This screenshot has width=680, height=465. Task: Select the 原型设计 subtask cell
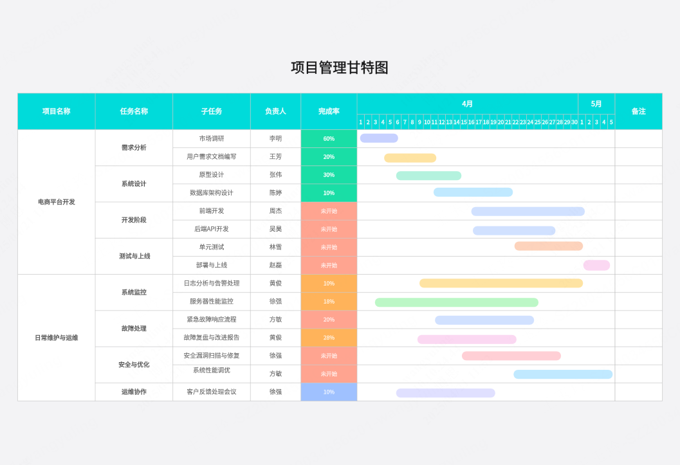click(x=212, y=175)
